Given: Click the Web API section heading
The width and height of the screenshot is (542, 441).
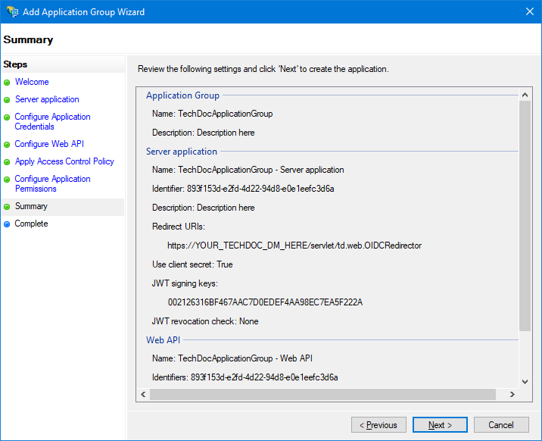Looking at the screenshot, I should (163, 340).
